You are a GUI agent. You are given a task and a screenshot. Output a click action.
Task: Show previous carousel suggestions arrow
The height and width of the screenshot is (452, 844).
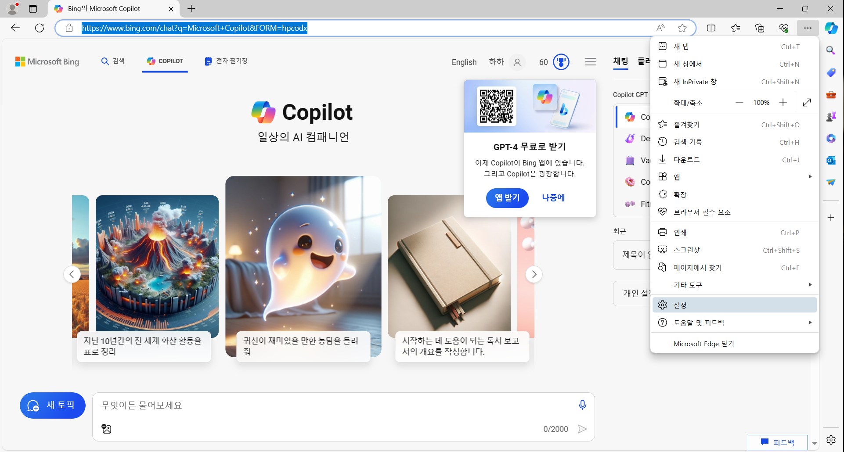click(72, 274)
